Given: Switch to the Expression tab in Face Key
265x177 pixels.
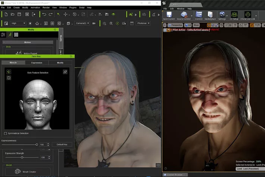Looking at the screenshot, I should click(37, 63).
